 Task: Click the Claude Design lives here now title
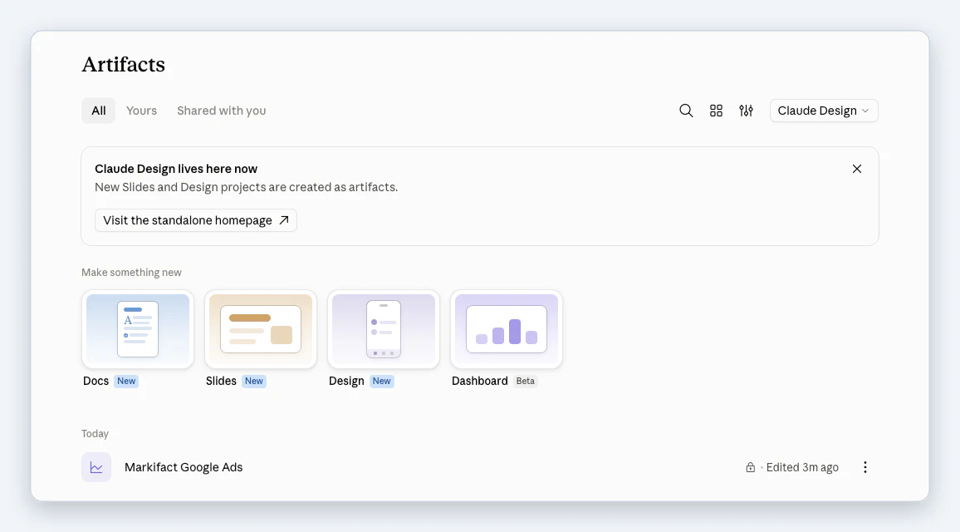click(x=176, y=169)
